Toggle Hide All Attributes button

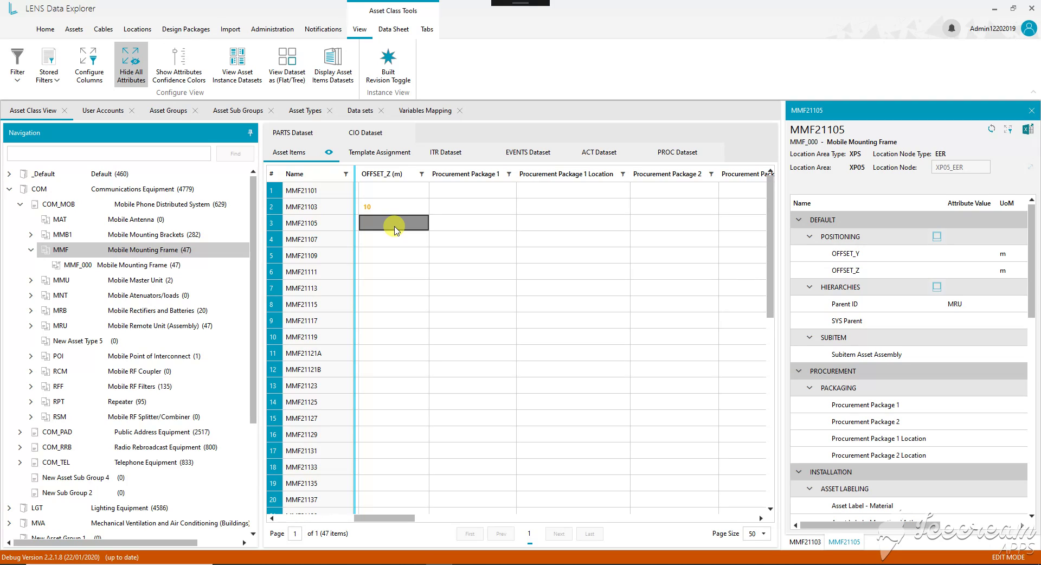click(131, 65)
